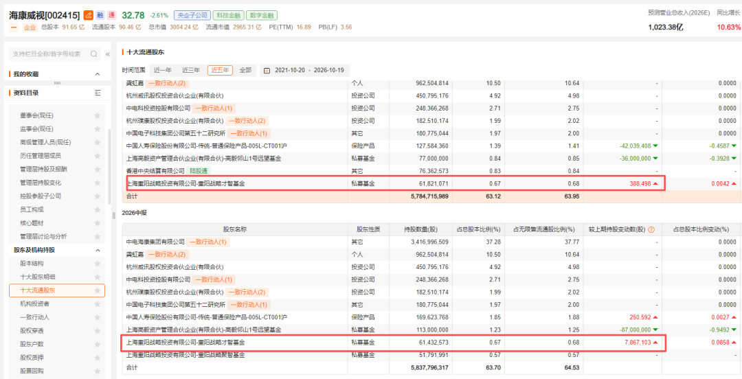This screenshot has width=742, height=379.
Task: Star the 监事会(现任) entry
Action: click(98, 128)
